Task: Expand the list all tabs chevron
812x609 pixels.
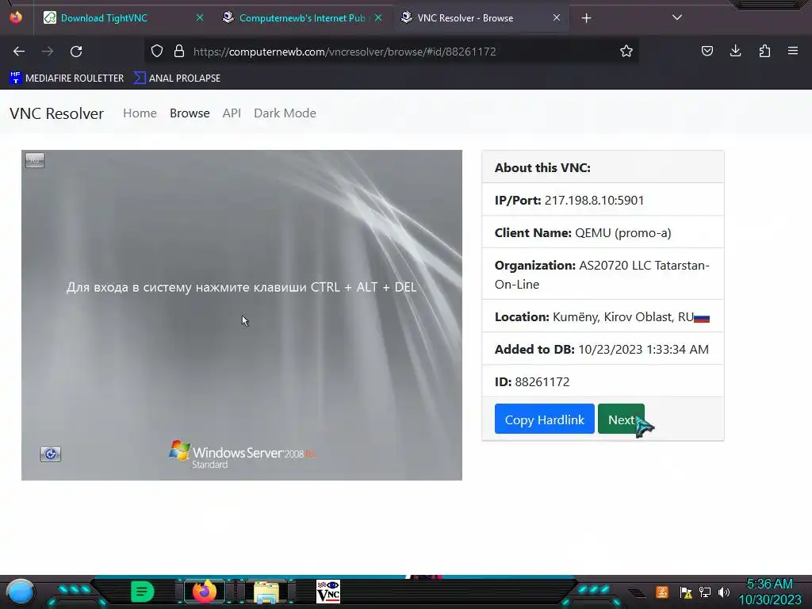Action: click(x=677, y=17)
